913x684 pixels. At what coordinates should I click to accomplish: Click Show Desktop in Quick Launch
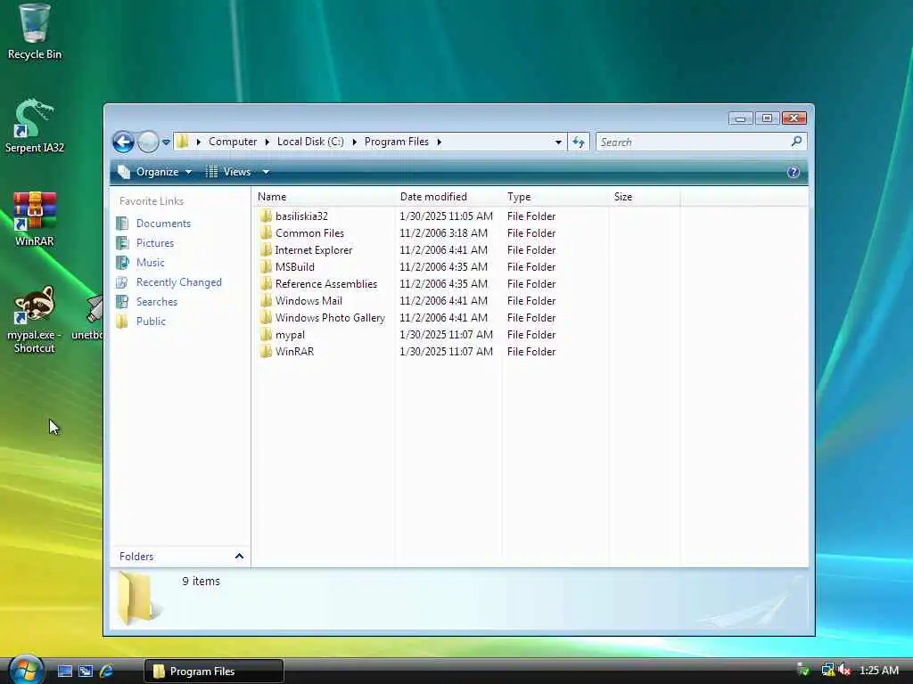64,672
